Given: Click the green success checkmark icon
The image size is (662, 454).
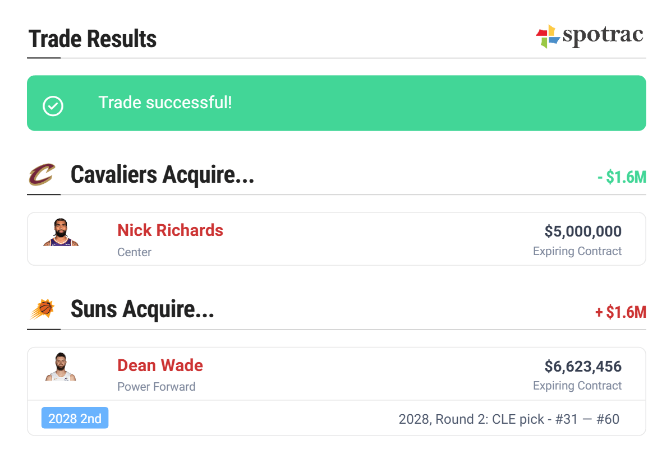Looking at the screenshot, I should [x=53, y=105].
